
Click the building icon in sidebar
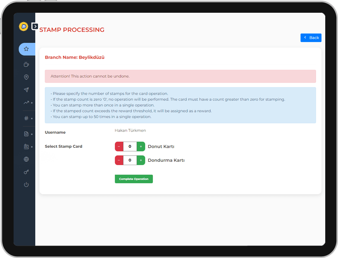[26, 147]
